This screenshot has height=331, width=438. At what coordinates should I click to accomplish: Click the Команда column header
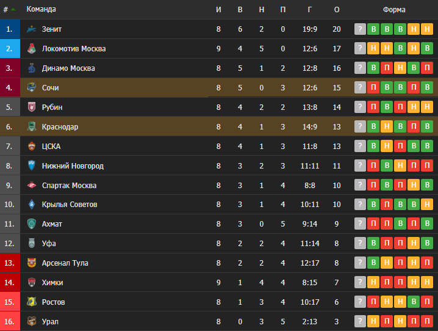click(41, 9)
